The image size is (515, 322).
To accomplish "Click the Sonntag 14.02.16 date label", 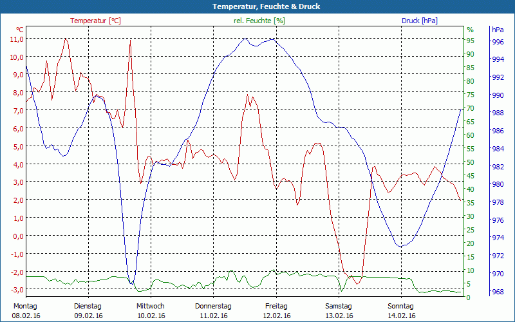I will click(x=401, y=310).
